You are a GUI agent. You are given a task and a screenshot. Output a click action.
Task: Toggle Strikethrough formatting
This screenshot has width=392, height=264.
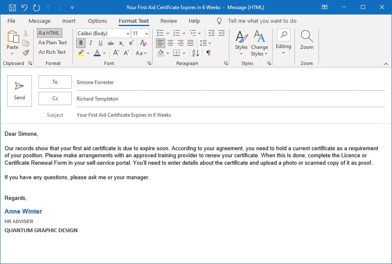pyautogui.click(x=110, y=43)
